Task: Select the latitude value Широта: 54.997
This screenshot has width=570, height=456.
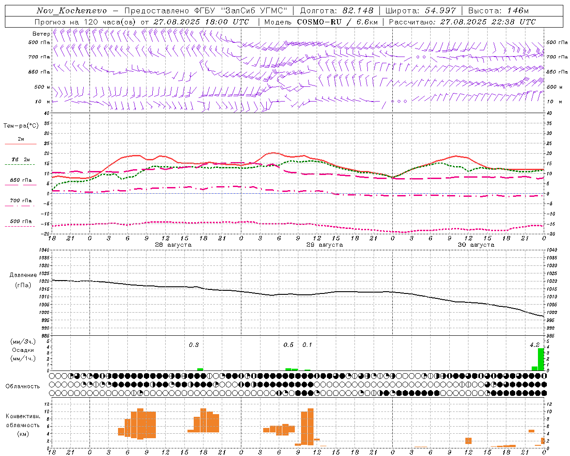Action: (421, 11)
